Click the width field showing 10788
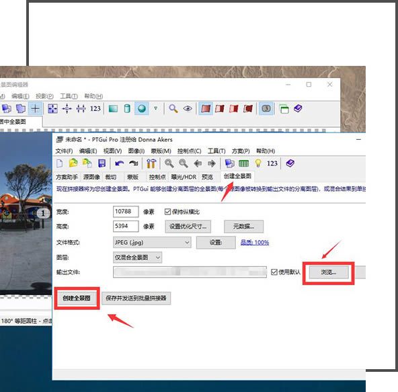398x392 pixels. [126, 212]
